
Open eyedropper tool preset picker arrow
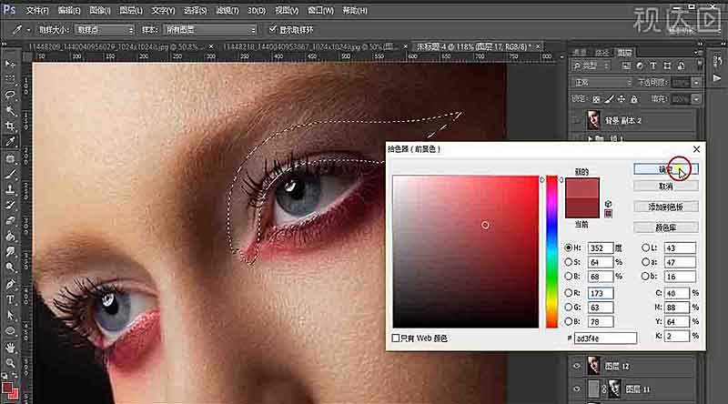(28, 30)
